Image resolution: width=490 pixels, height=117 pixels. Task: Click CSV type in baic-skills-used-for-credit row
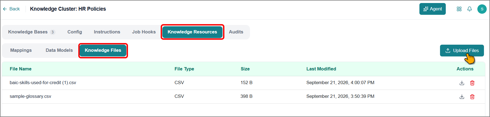click(x=179, y=83)
